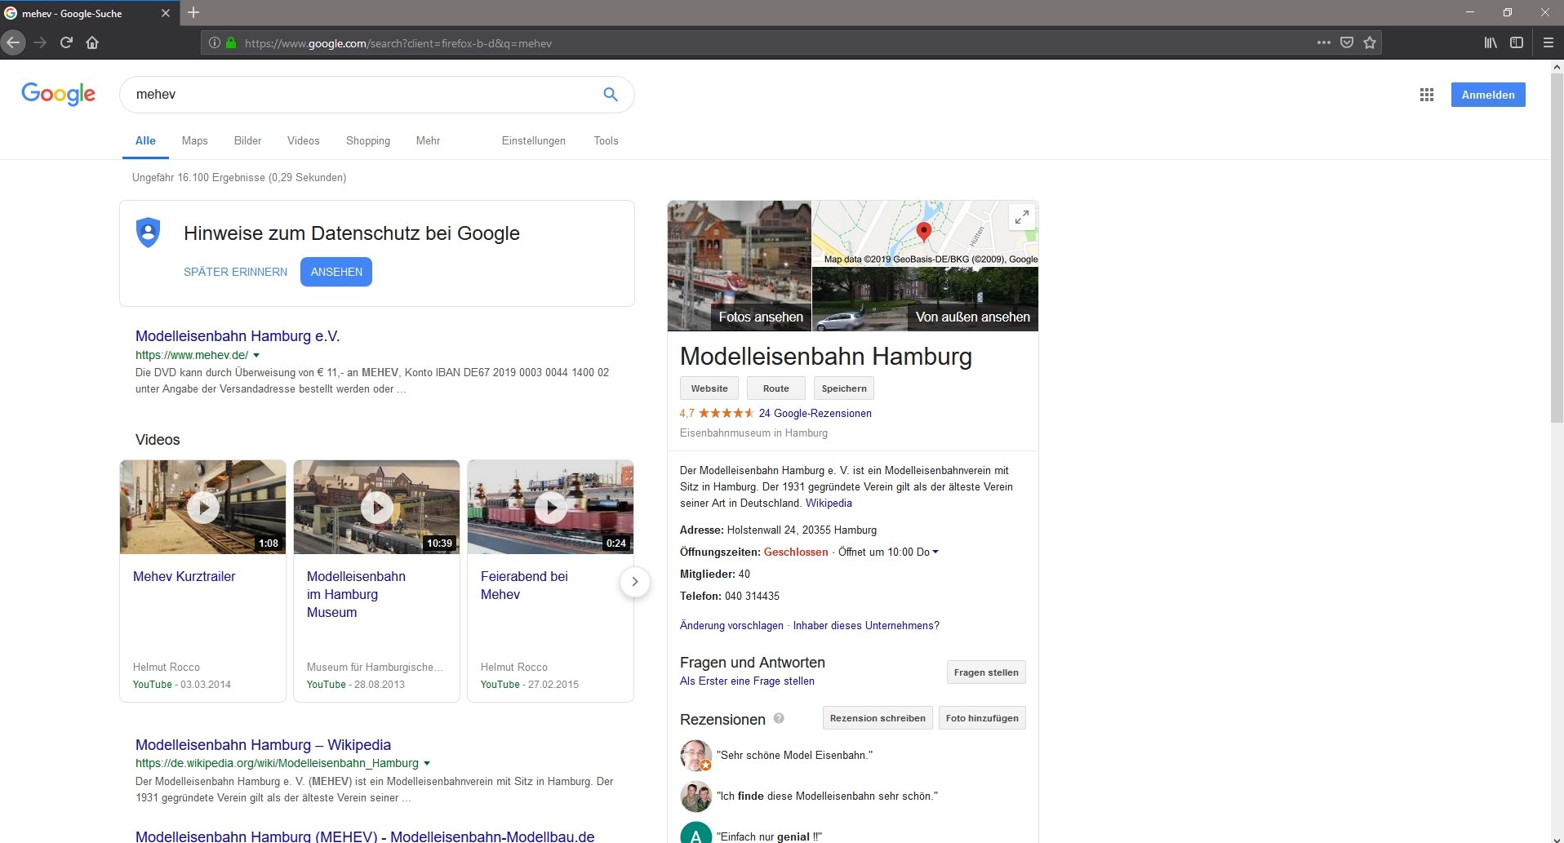1564x843 pixels.
Task: Click the Firefox reload page icon
Action: (66, 42)
